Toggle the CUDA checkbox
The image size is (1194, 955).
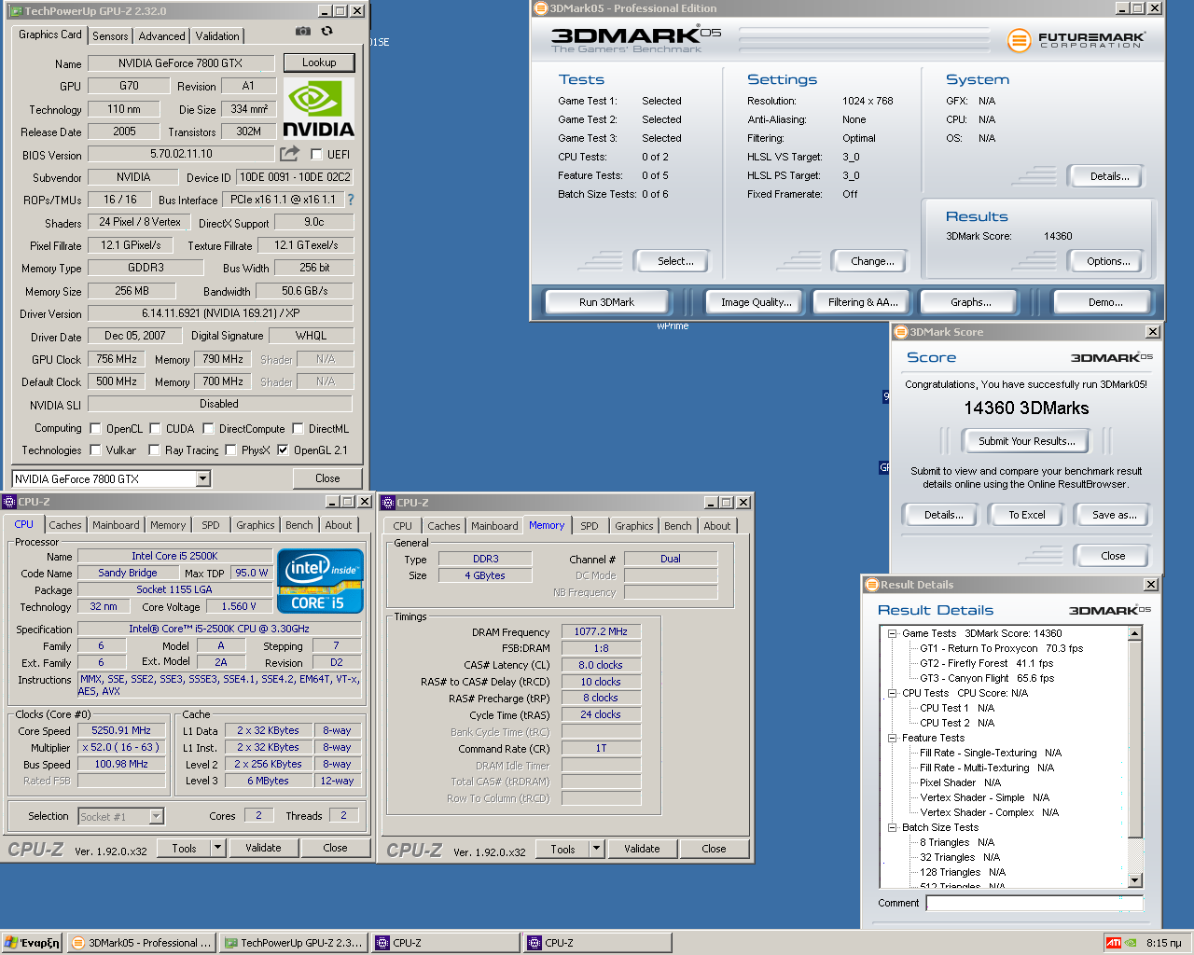[155, 429]
